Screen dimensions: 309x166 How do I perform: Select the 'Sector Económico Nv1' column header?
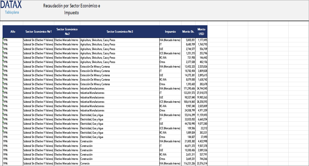pos(38,32)
